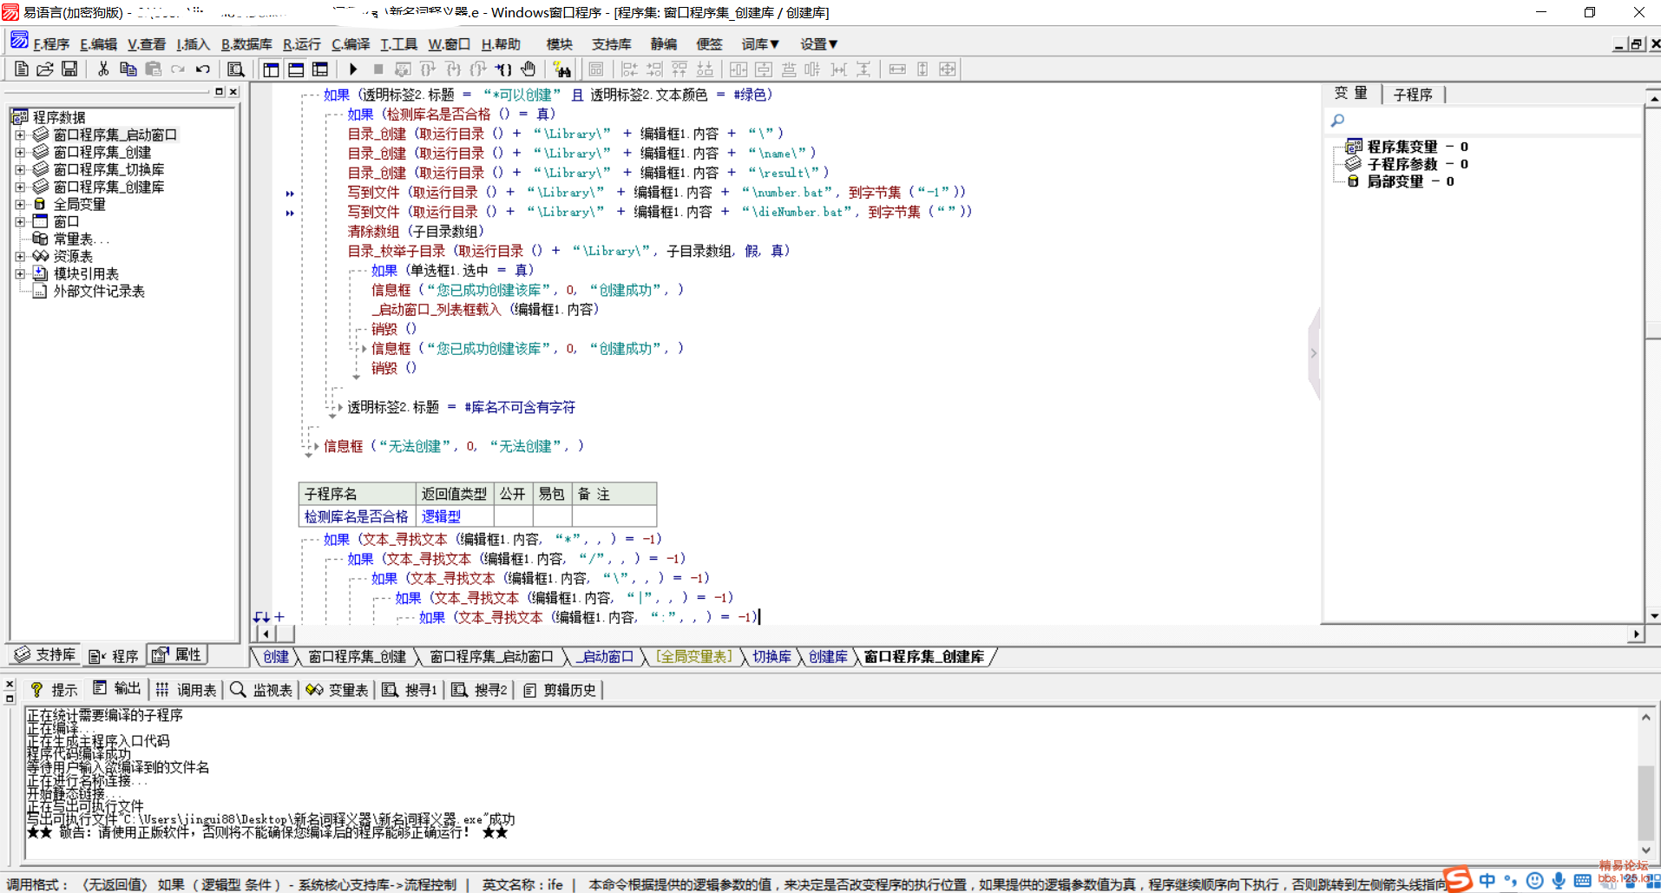Viewport: 1661px width, 893px height.
Task: Copy selection via toolbar copy icon
Action: tap(128, 69)
